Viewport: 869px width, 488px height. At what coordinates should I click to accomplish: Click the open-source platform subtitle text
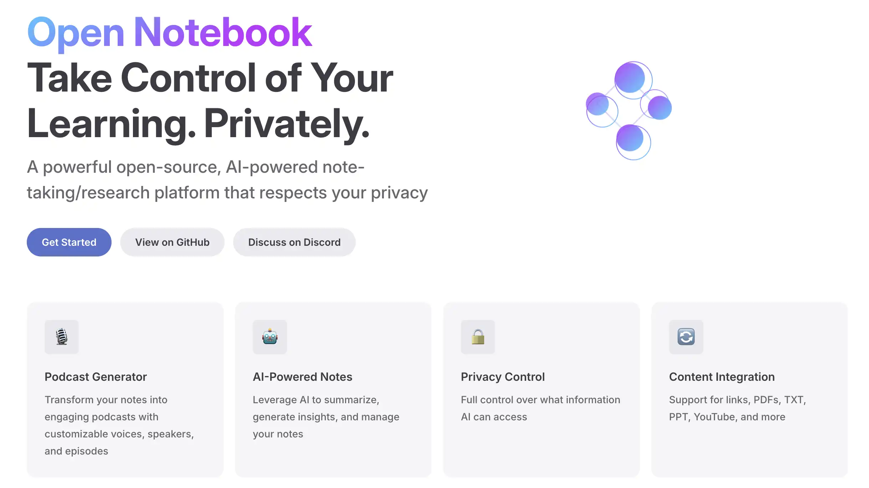point(227,180)
